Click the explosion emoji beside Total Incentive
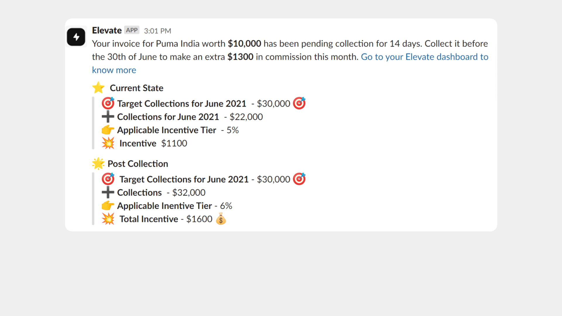This screenshot has height=316, width=562. (108, 219)
